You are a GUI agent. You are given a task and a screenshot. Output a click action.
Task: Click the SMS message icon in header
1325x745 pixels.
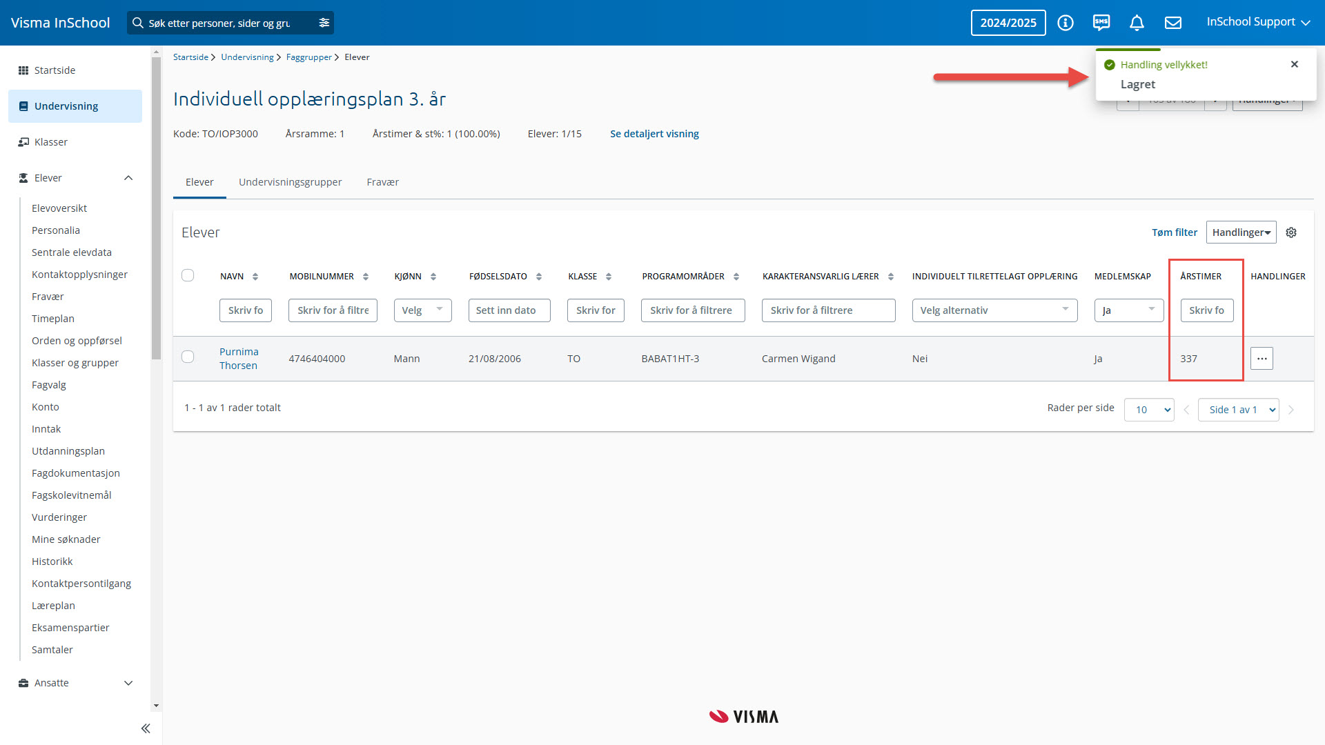(1101, 23)
